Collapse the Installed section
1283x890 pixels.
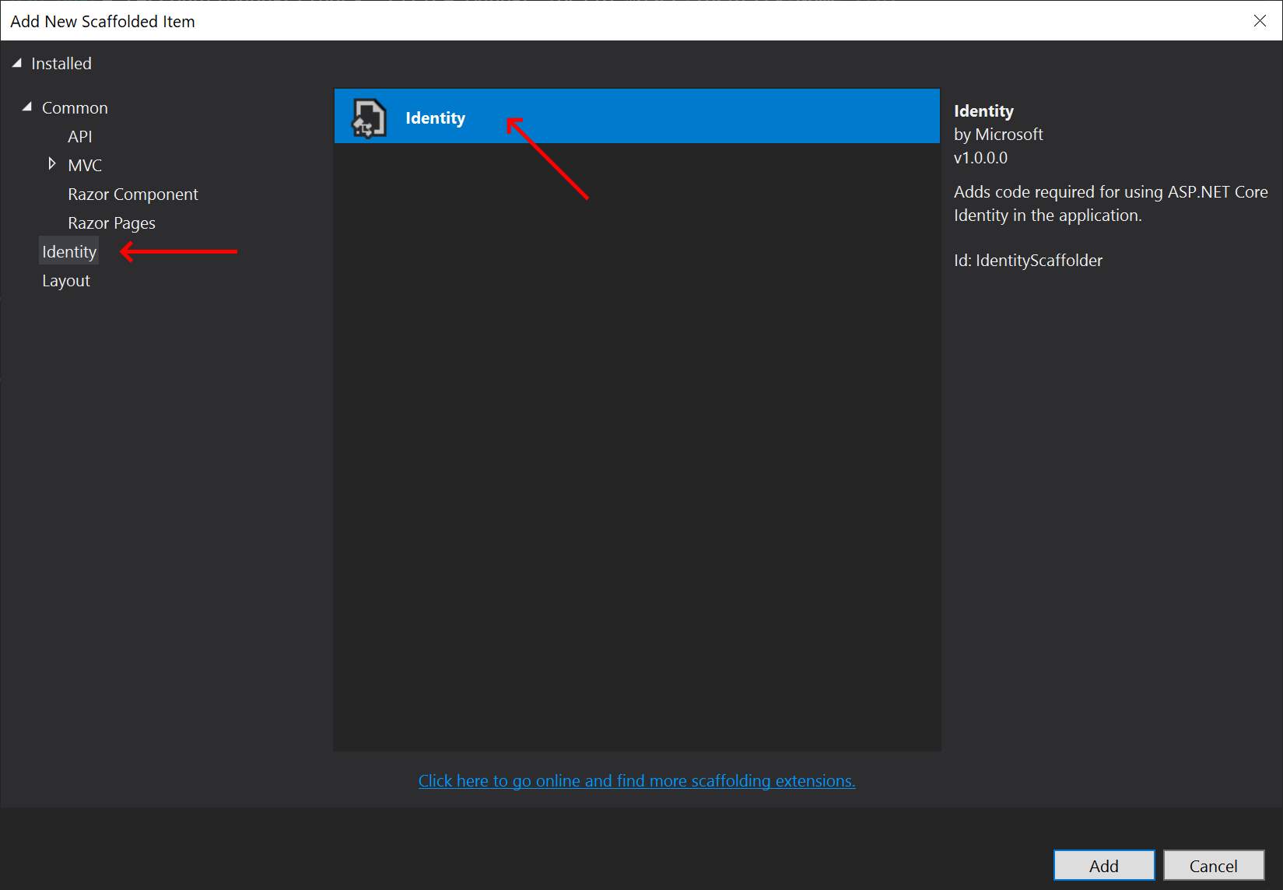click(16, 62)
